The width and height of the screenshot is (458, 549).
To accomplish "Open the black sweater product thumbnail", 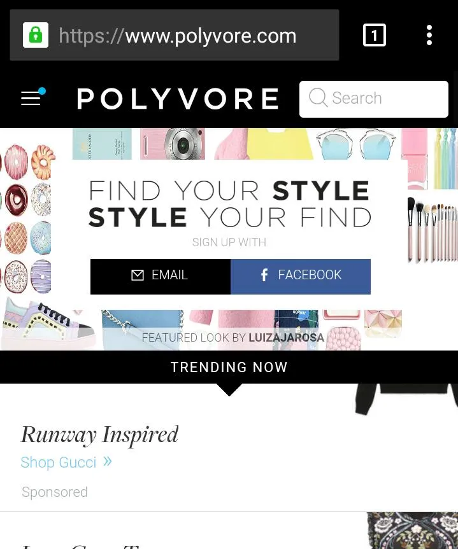I will click(407, 399).
